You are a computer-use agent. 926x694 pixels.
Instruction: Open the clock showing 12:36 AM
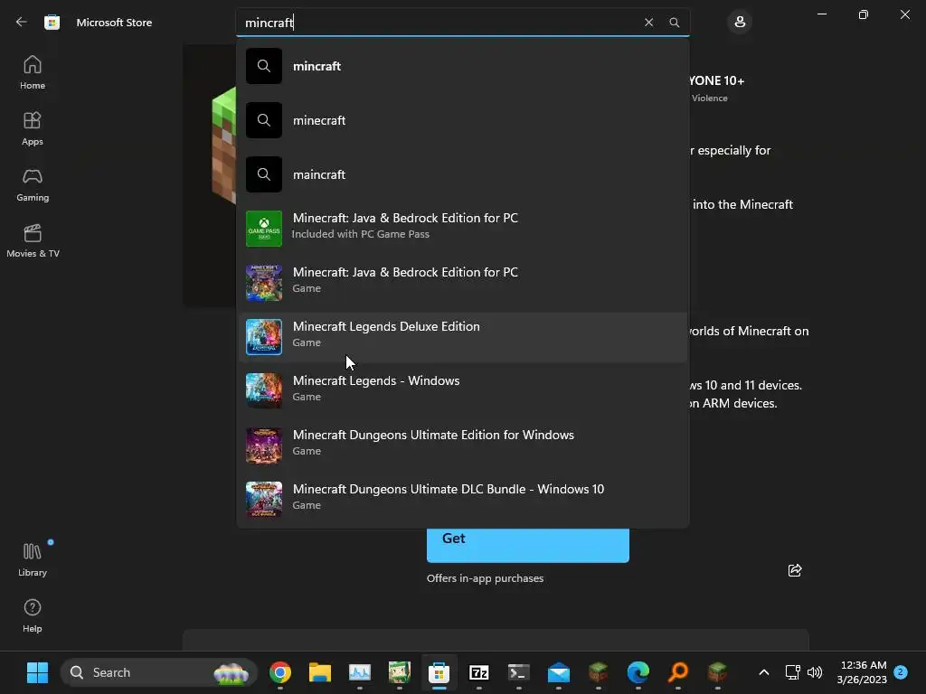[x=862, y=672]
